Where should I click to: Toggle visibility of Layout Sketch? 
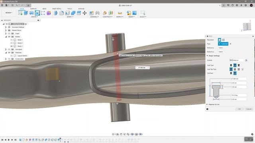12,56
